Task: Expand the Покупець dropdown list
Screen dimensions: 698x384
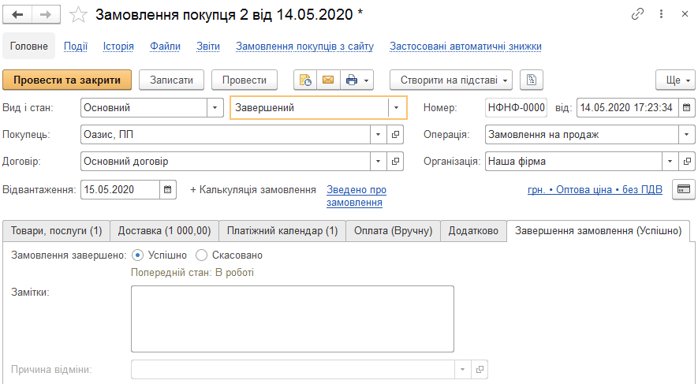Action: [x=379, y=134]
